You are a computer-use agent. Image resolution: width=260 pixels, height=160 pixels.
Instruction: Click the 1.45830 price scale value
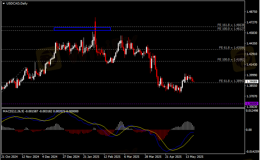click(x=252, y=33)
